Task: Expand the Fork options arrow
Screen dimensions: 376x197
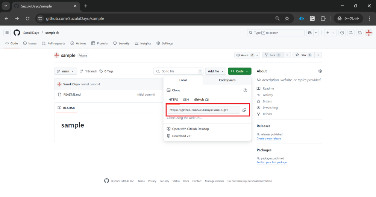Action: [287, 55]
